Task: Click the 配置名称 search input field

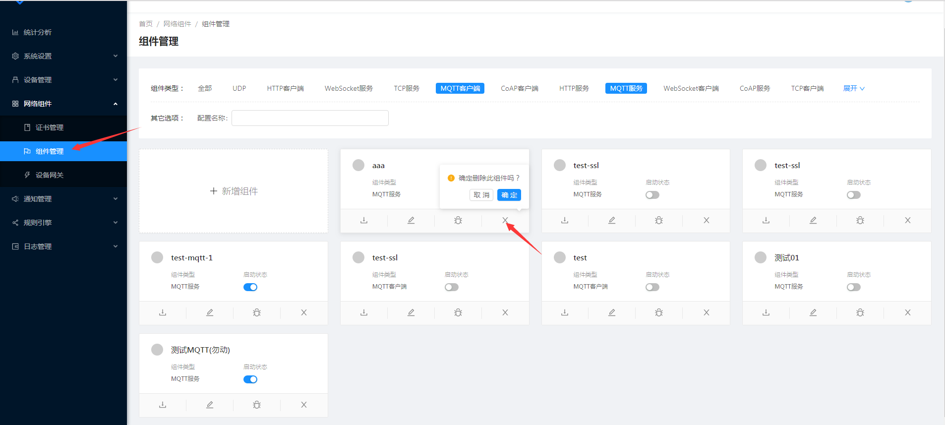Action: (x=310, y=118)
